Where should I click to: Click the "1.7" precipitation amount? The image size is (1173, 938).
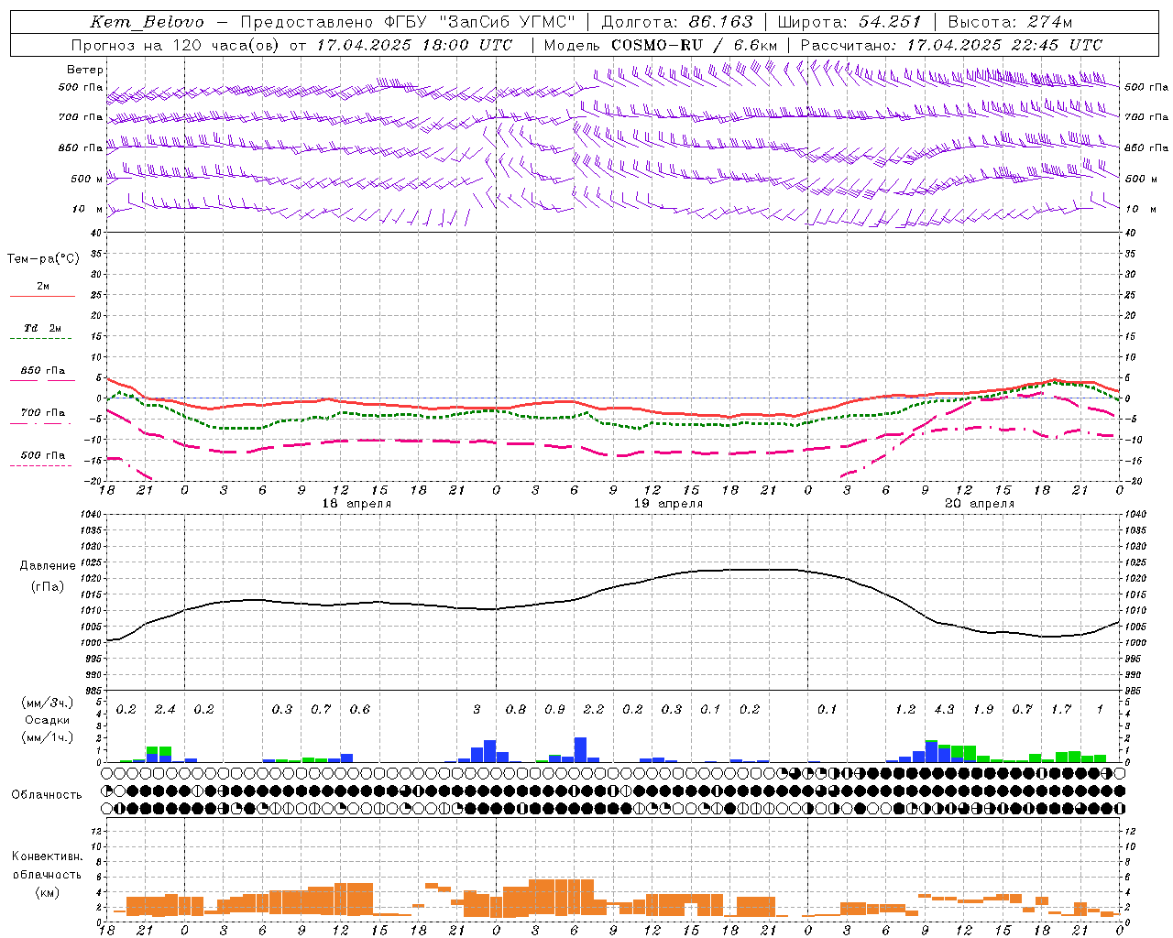(x=1061, y=710)
